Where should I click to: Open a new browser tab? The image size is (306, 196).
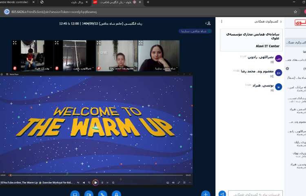(x=148, y=2)
